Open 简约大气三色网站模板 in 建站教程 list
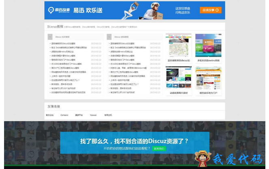 point(124,72)
